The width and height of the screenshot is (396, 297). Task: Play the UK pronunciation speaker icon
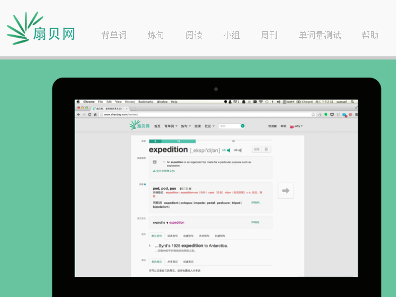pos(228,150)
